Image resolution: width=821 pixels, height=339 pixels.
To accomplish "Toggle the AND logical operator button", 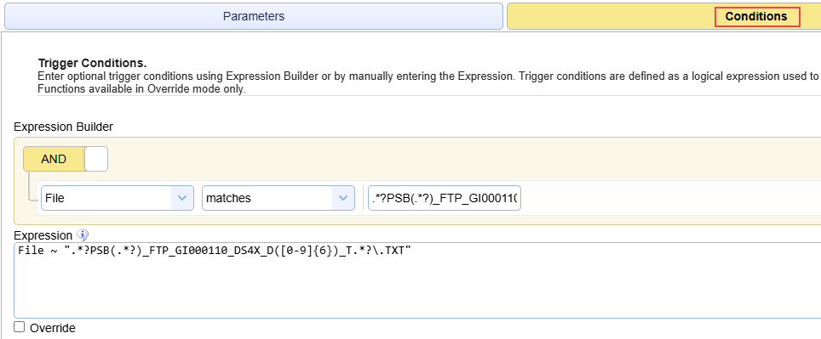I will pos(54,159).
